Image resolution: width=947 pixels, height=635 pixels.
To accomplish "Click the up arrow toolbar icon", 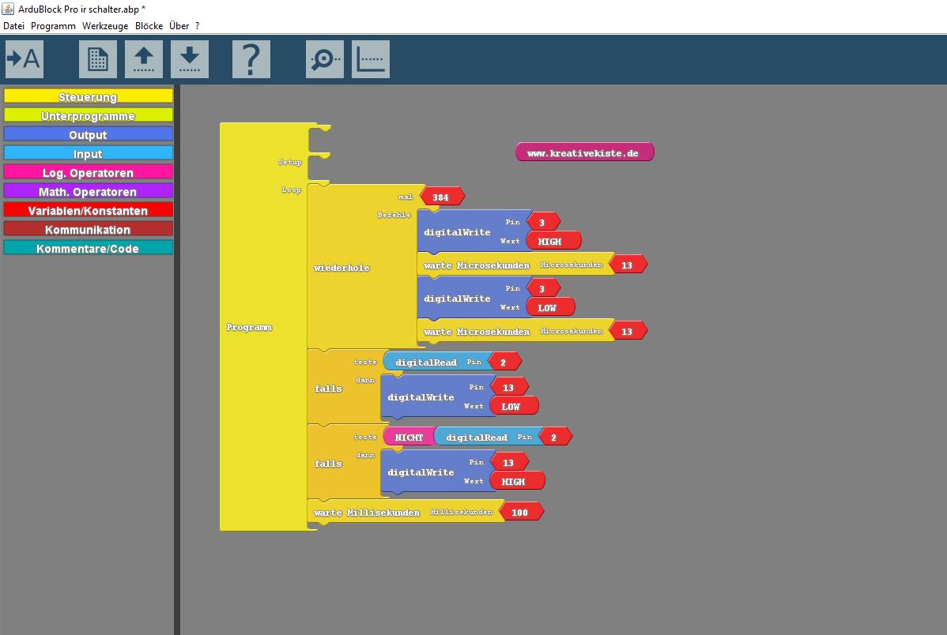I will click(x=144, y=59).
